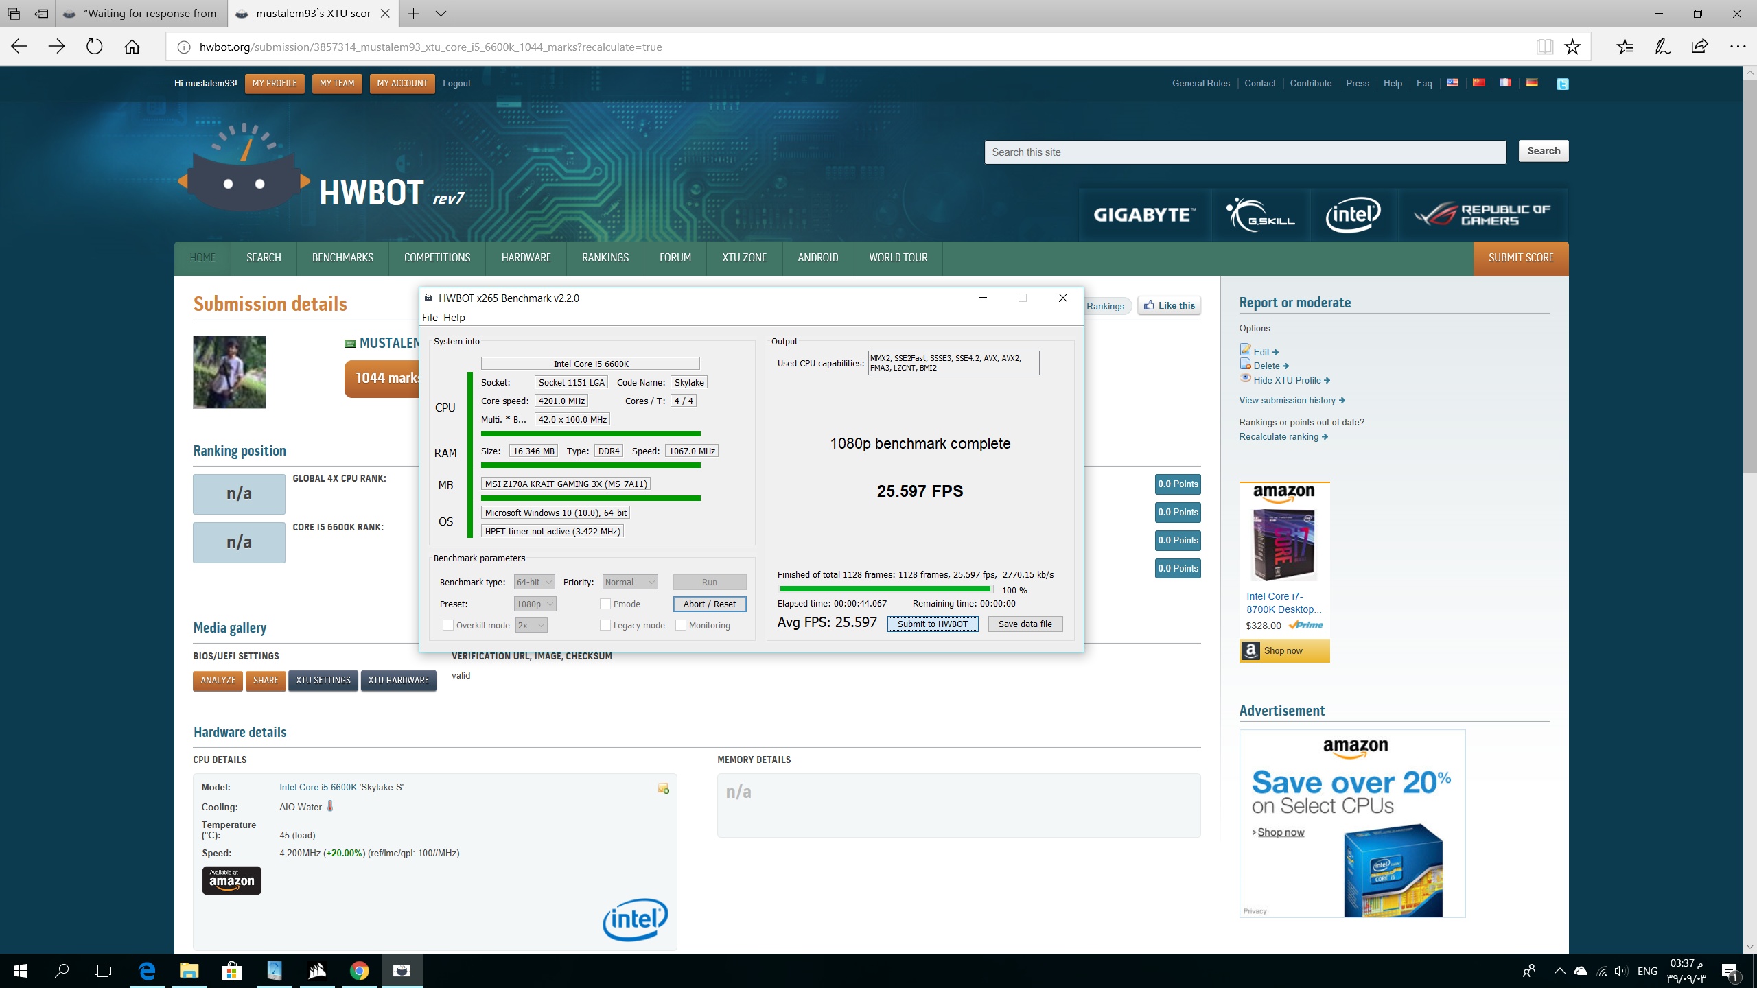Switch site language to French flag
1757x988 pixels.
point(1505,83)
